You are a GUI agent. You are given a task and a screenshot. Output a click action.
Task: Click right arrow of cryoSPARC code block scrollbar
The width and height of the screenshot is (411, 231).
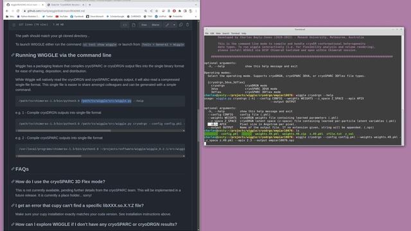(x=184, y=156)
